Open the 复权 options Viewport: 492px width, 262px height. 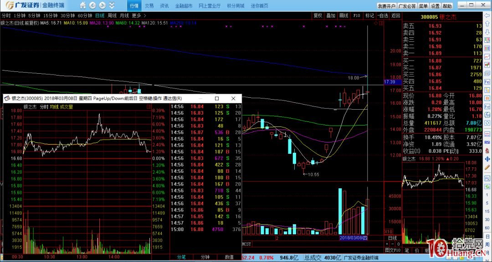(318, 15)
